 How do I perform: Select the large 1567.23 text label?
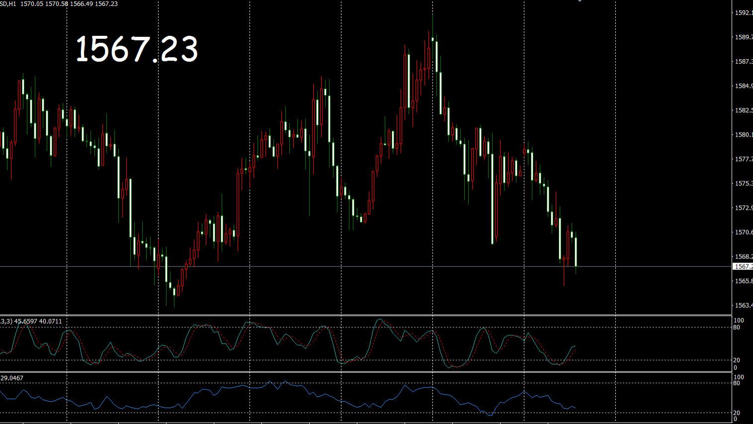pyautogui.click(x=137, y=49)
